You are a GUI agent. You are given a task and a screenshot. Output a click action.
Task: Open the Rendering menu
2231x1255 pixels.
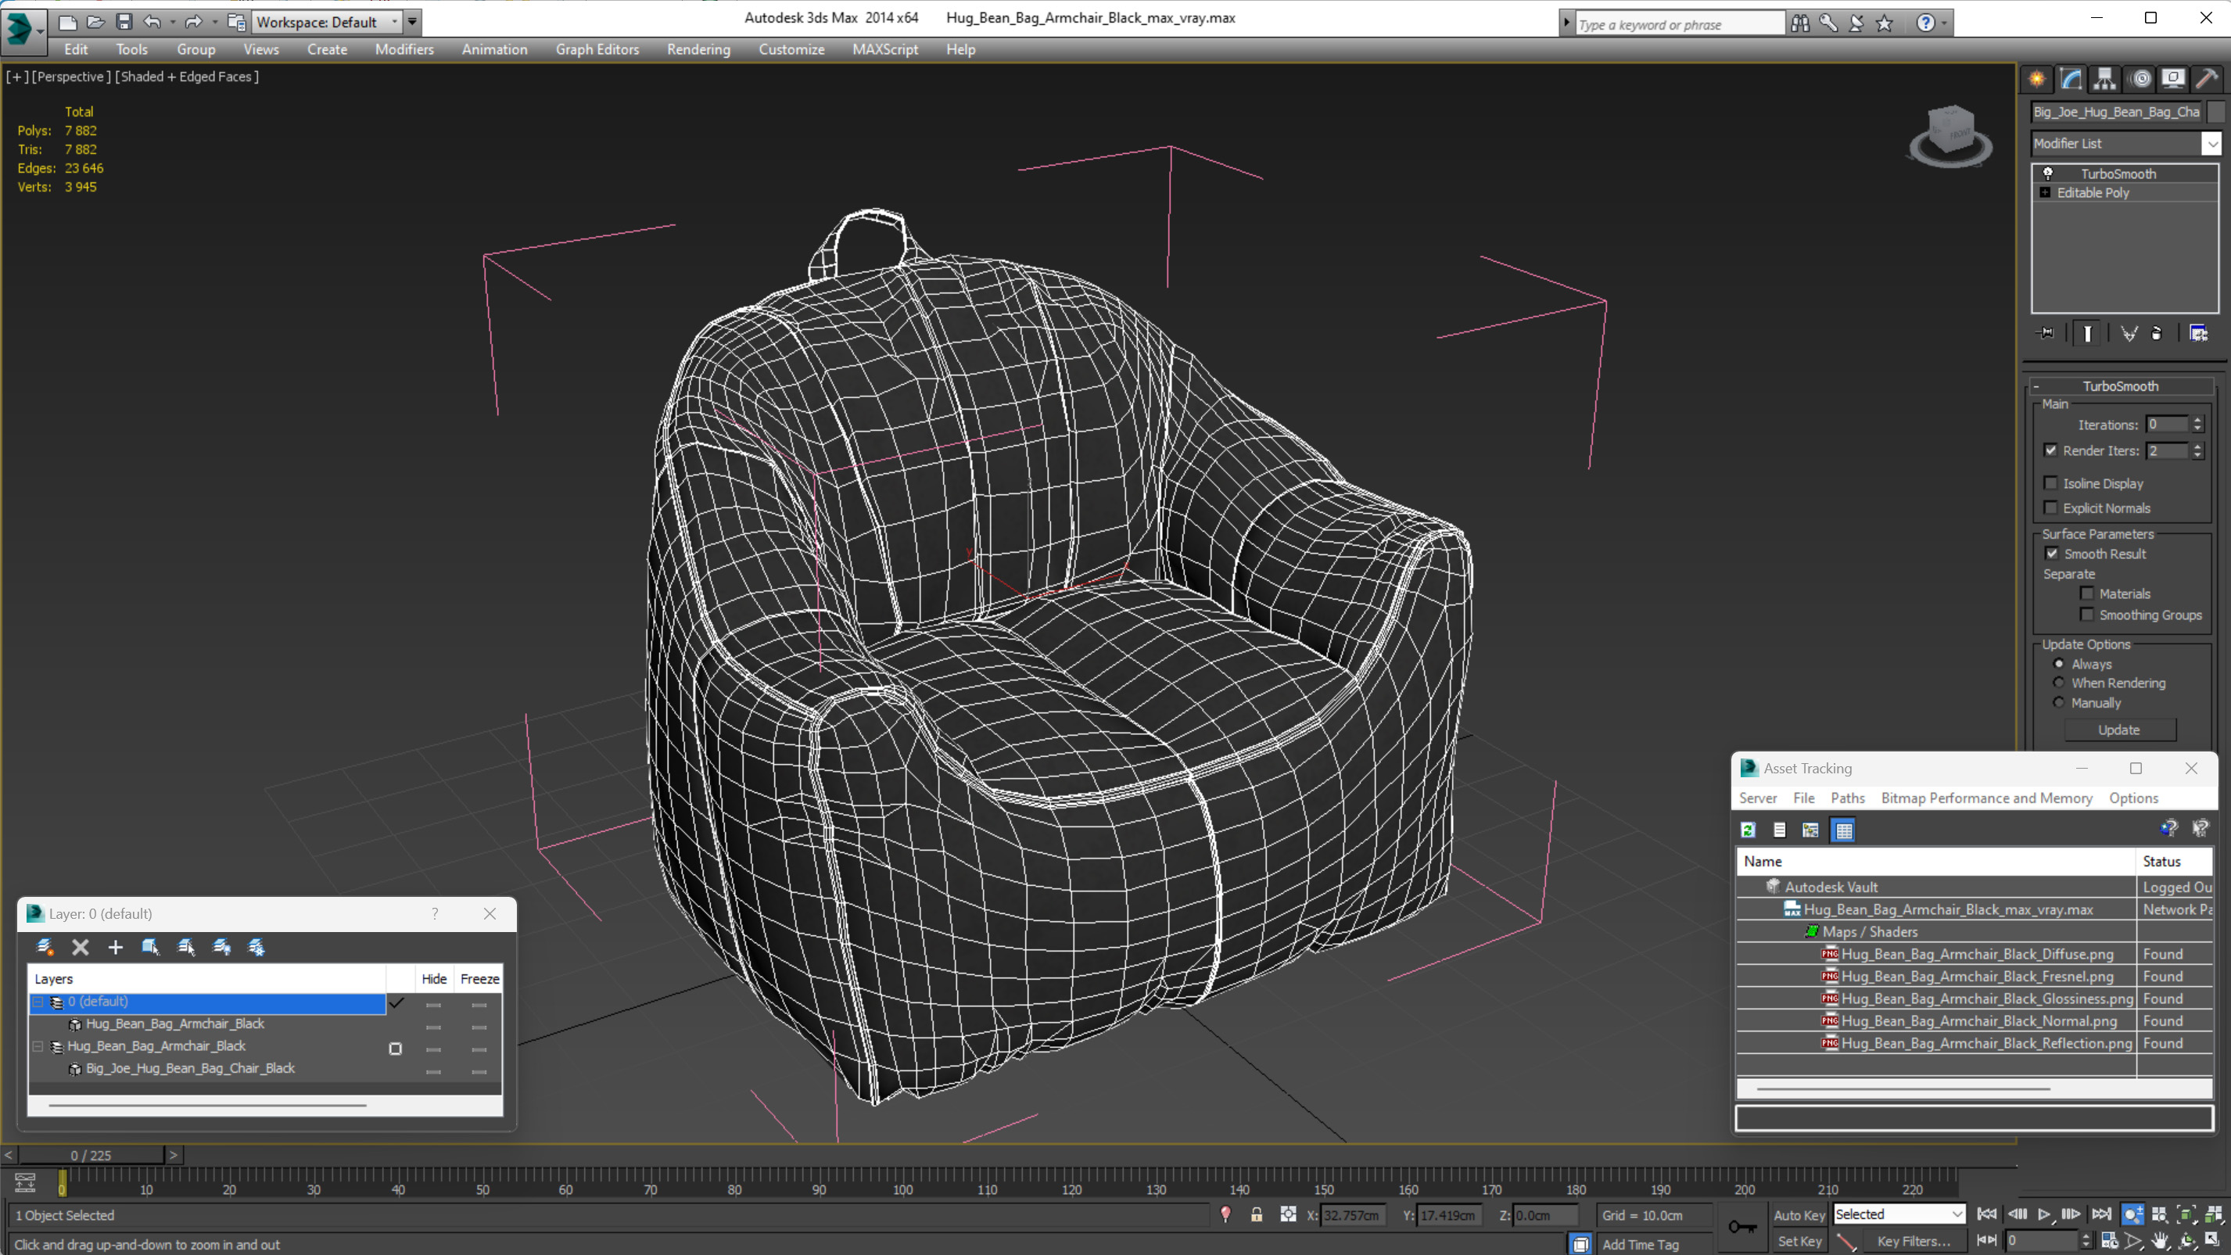pos(698,49)
